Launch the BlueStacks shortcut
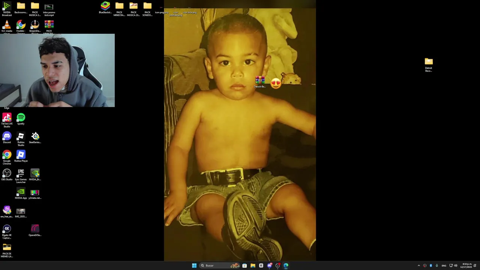The image size is (480, 270). pos(105,8)
